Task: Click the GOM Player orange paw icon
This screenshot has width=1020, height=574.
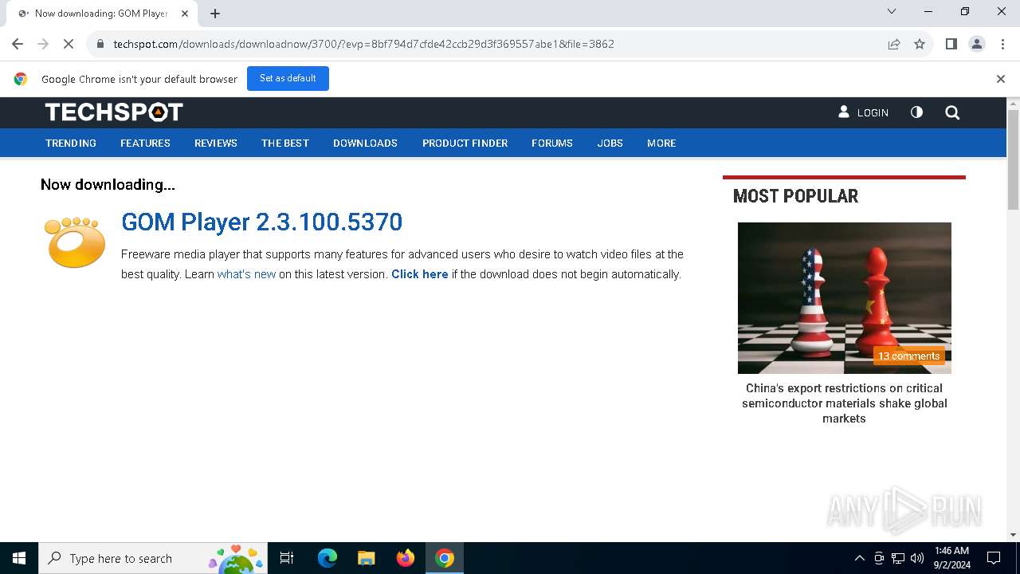Action: 76,242
